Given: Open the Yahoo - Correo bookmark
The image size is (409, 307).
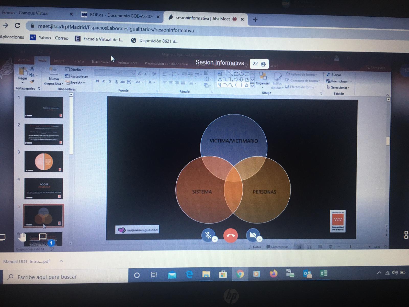Looking at the screenshot, I should (49, 38).
